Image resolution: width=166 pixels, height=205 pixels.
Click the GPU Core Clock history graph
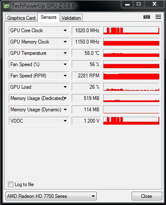[131, 31]
